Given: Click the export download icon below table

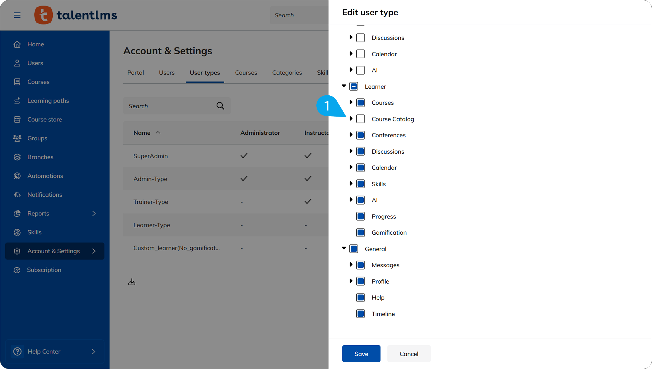Looking at the screenshot, I should [x=132, y=282].
